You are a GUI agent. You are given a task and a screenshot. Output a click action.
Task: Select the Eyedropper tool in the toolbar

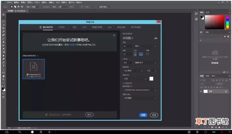[3, 31]
